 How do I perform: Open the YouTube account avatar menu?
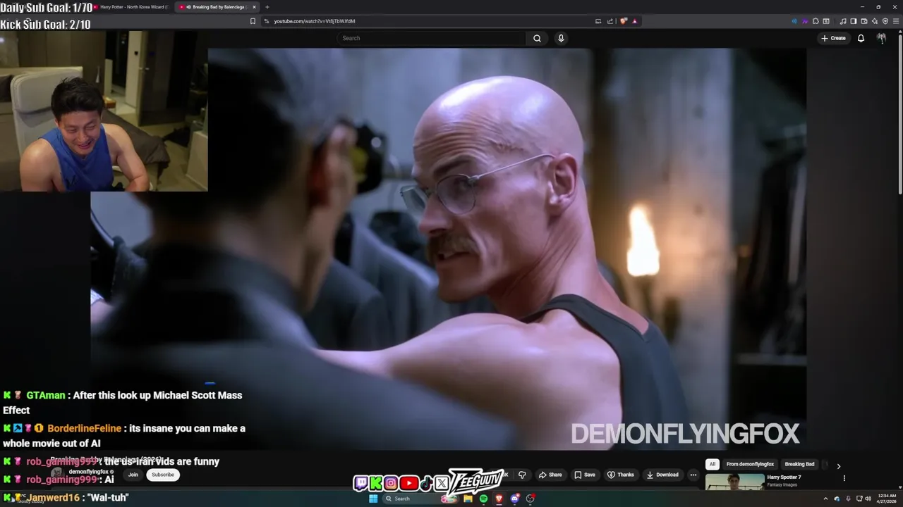point(881,38)
